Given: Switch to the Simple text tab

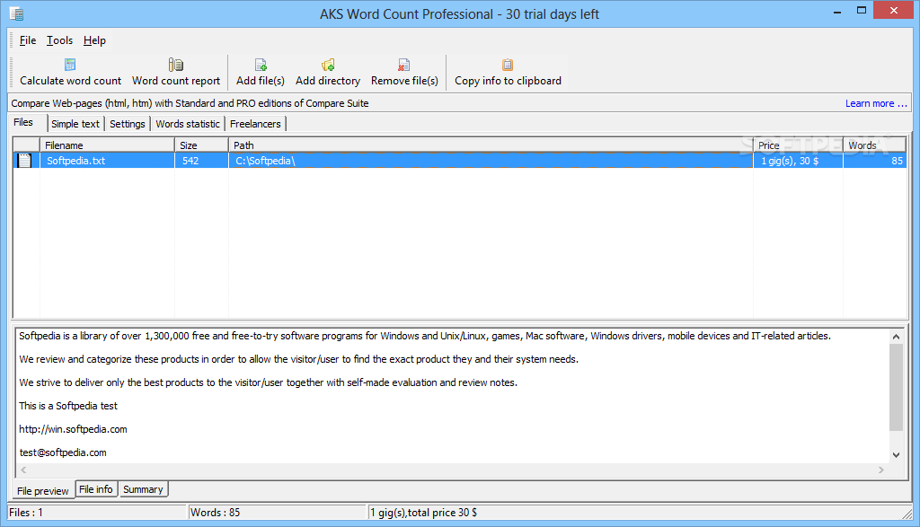Looking at the screenshot, I should pyautogui.click(x=75, y=124).
